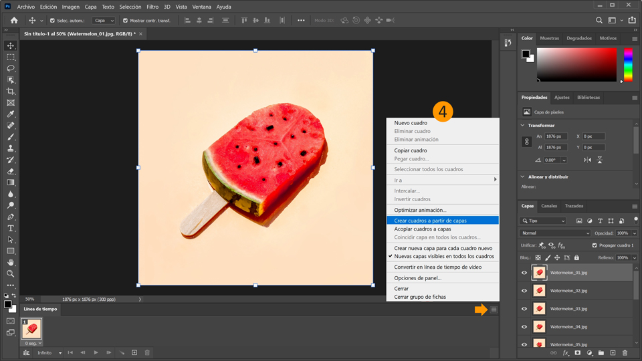Click Nuevo cuadro in the menu
This screenshot has height=361, width=642.
click(x=411, y=123)
